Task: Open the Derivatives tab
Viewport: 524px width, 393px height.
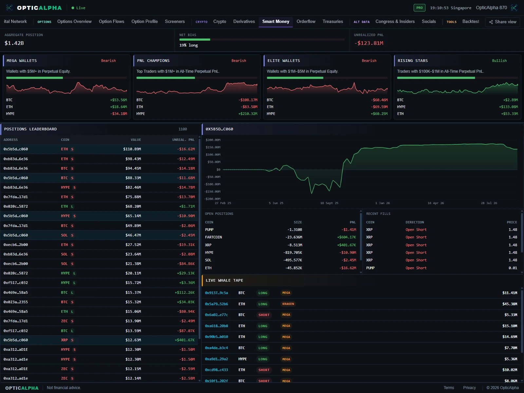Action: click(x=244, y=22)
